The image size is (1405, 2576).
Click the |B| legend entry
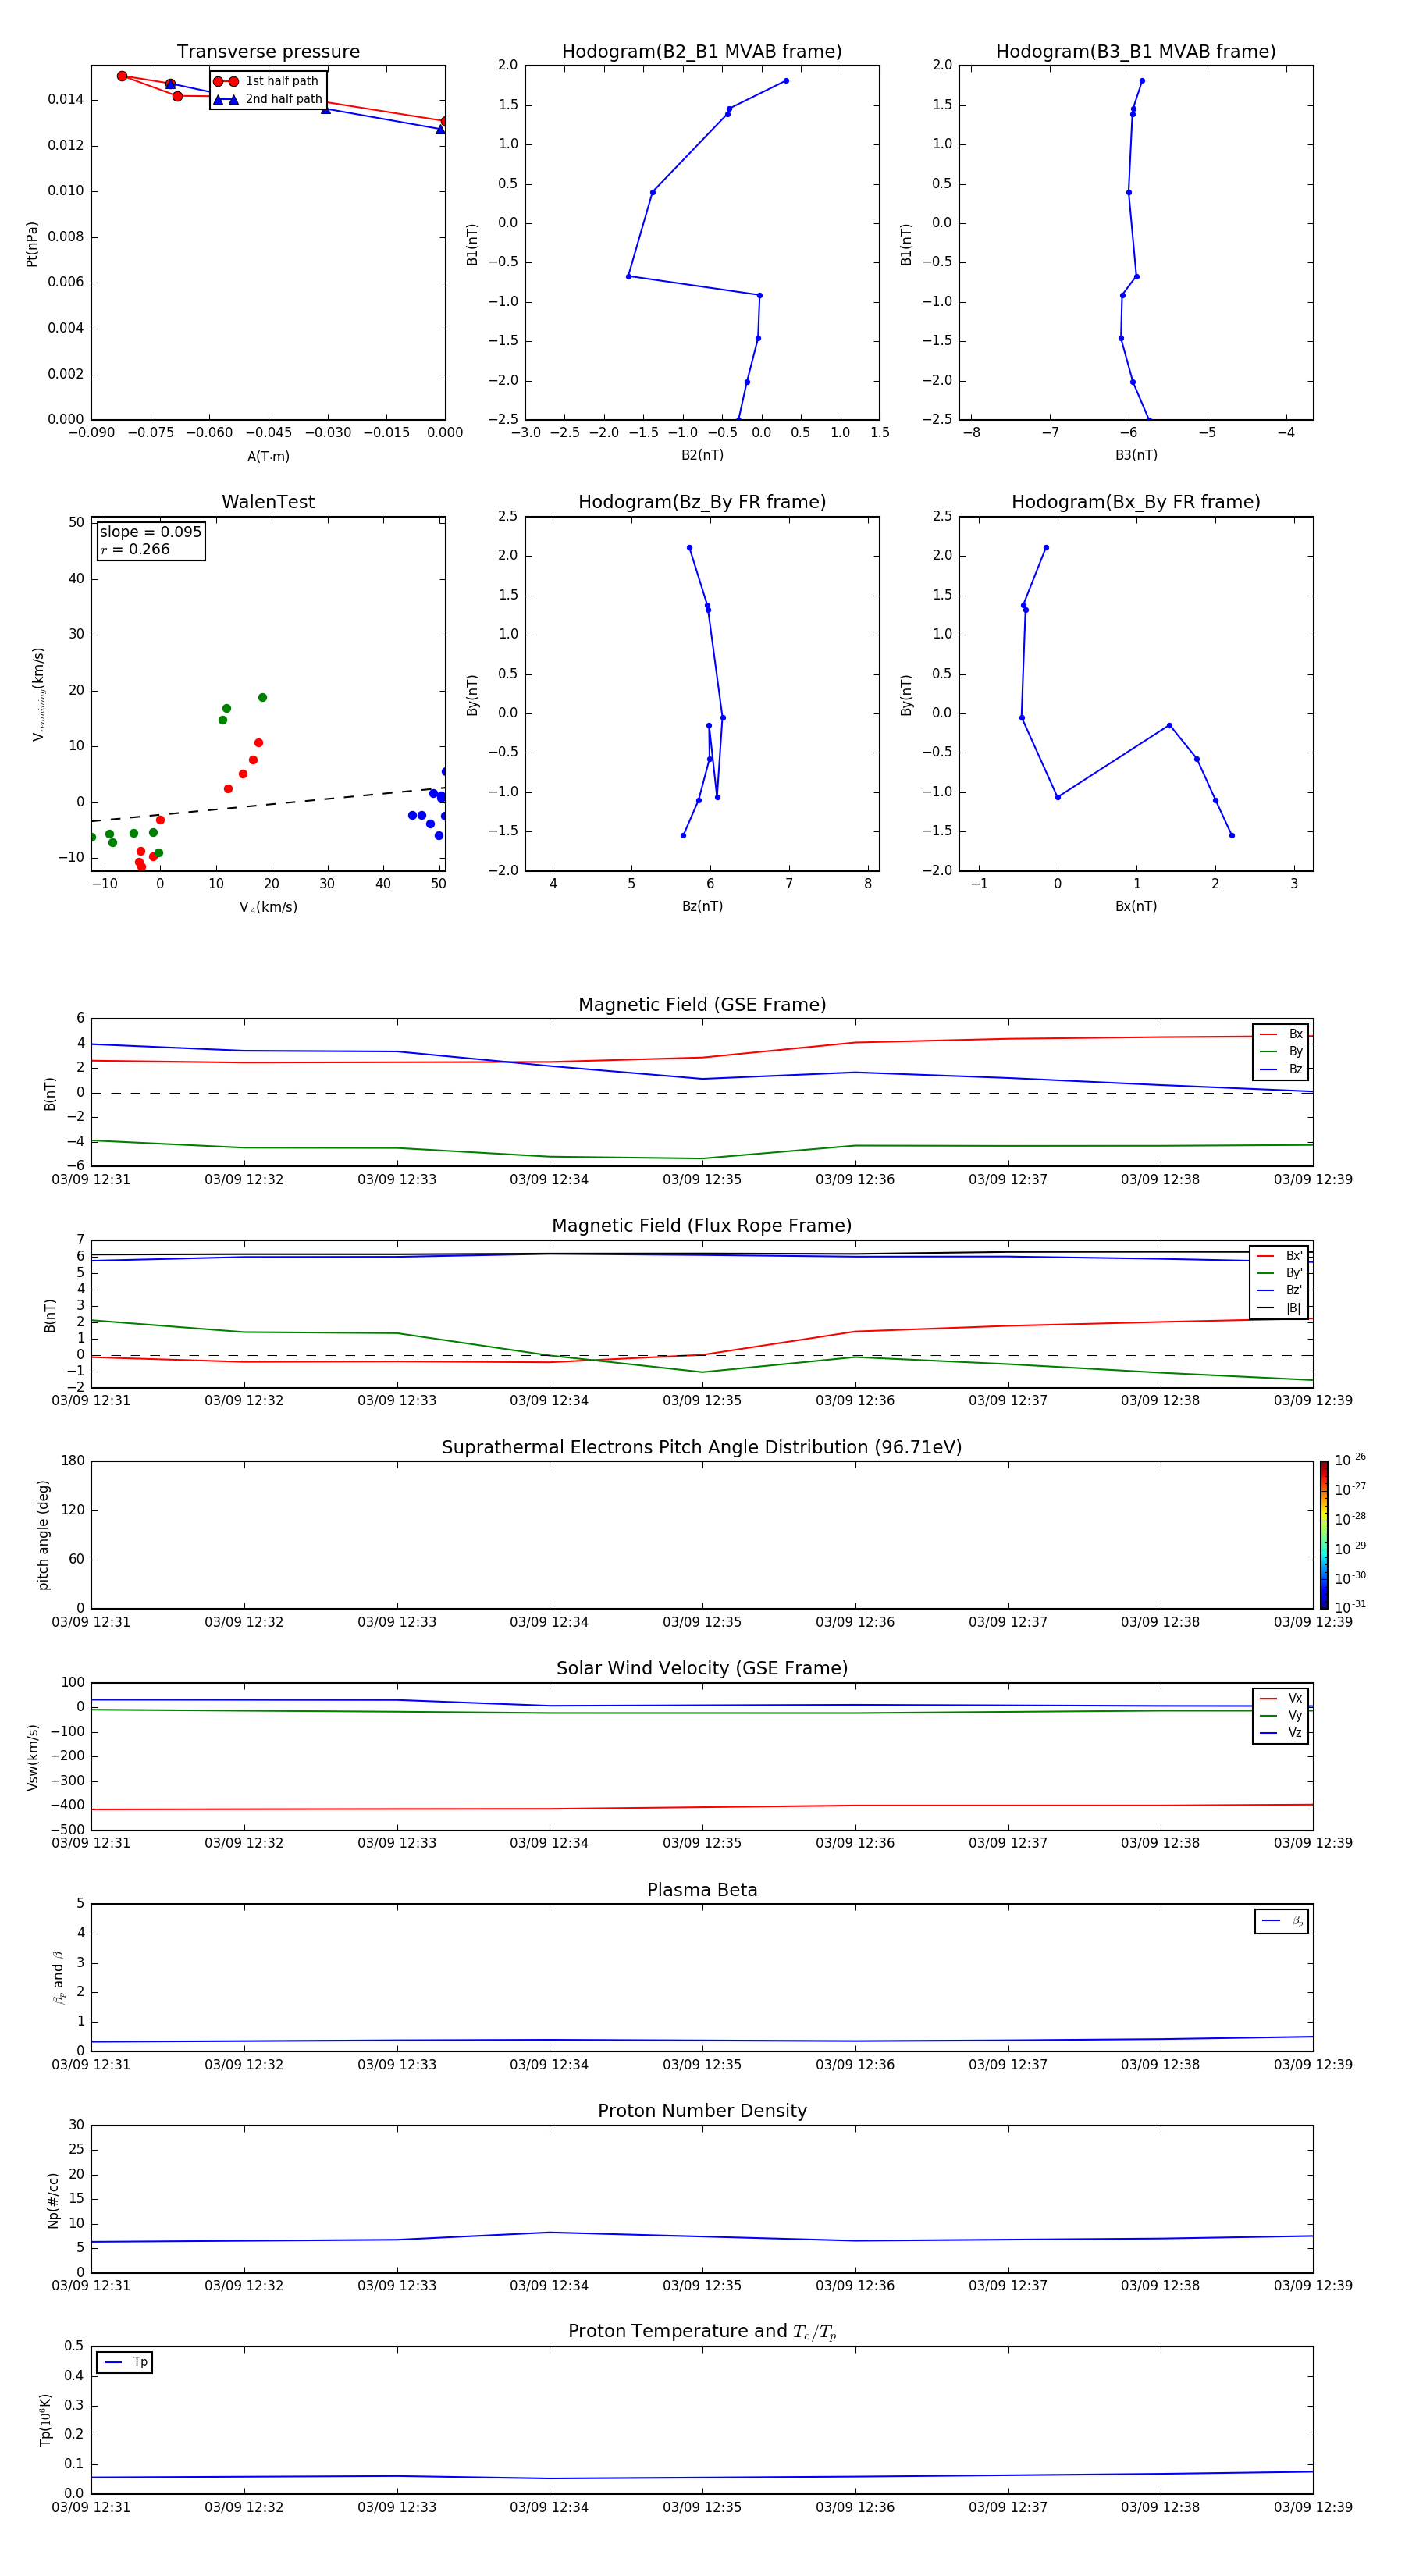click(x=1279, y=1308)
